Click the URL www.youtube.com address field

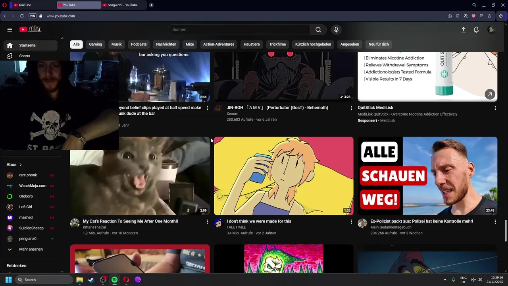(x=61, y=16)
